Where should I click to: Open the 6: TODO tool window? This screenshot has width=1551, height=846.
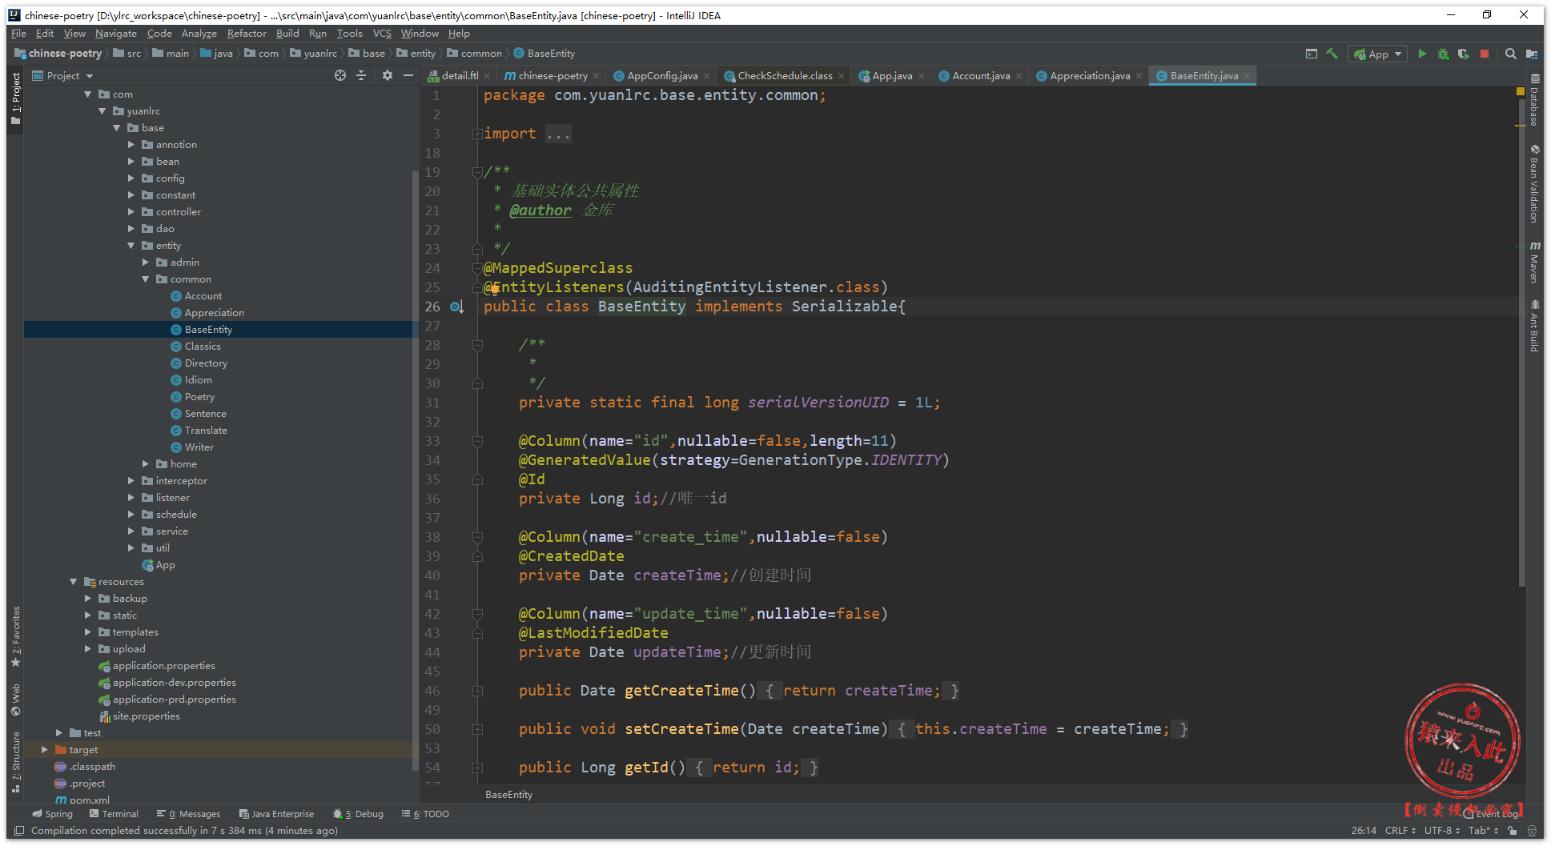click(x=425, y=814)
